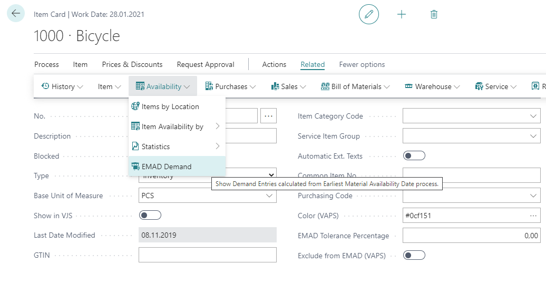Expand the History dropdown chevron
This screenshot has width=546, height=283.
[80, 86]
